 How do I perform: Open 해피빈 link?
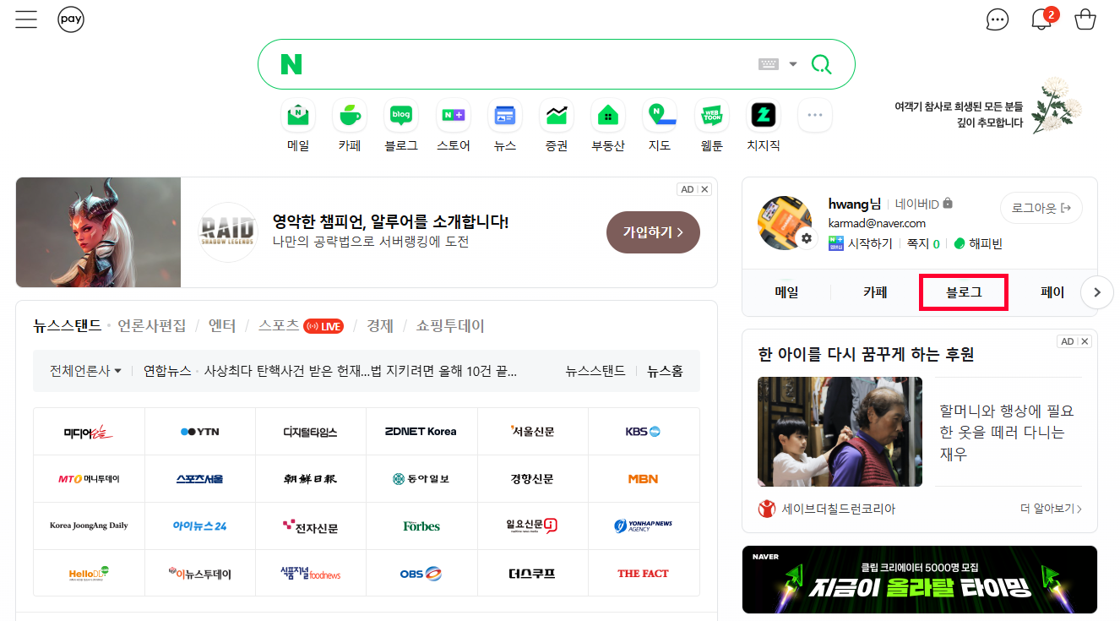click(977, 243)
